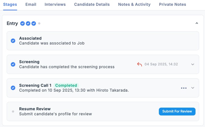Click the second blue checkmark beside Entry

(x=28, y=23)
